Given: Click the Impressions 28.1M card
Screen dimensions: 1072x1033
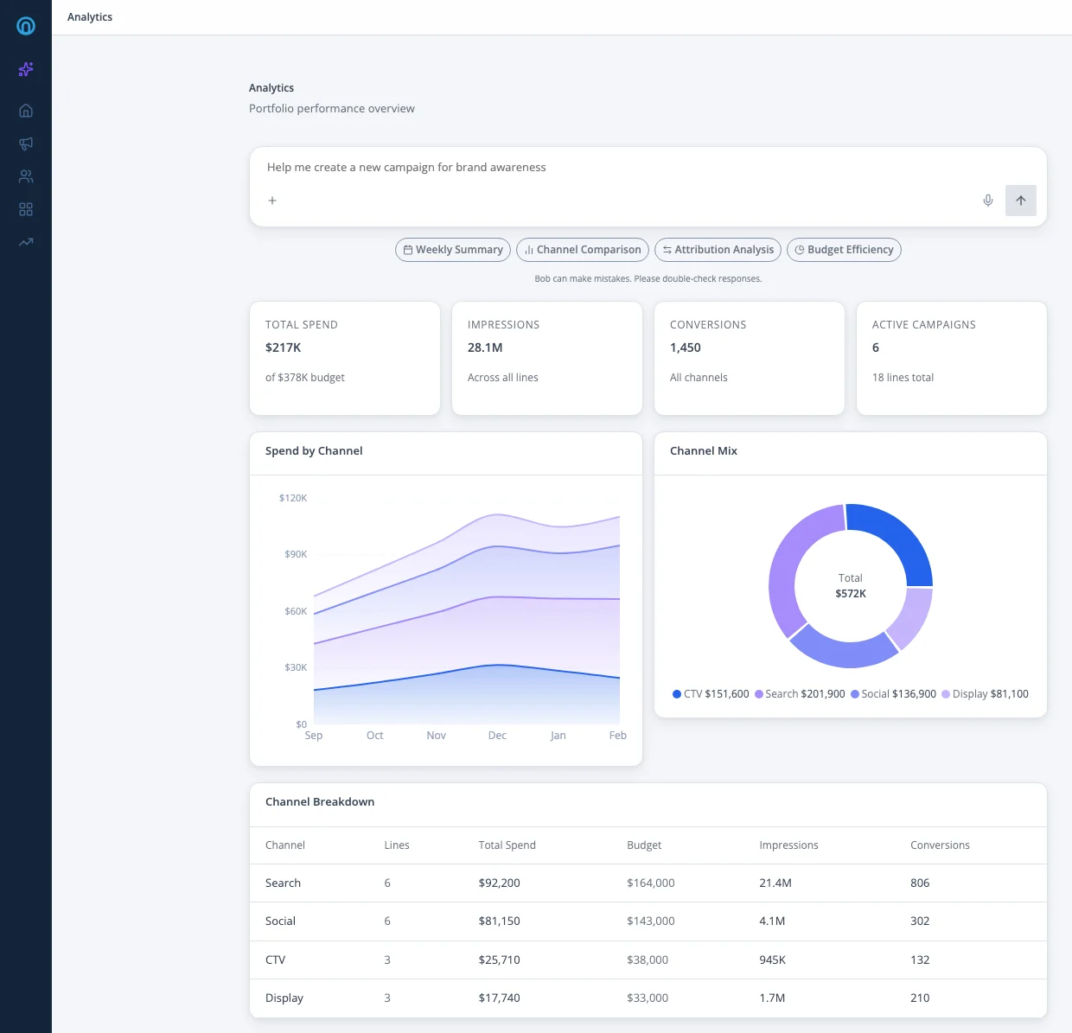Looking at the screenshot, I should (547, 358).
